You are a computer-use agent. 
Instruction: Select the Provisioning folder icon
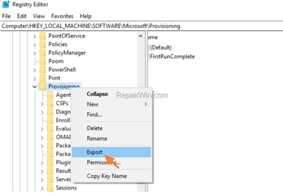43,87
